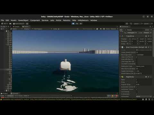Viewport: 154px width, 115px height.
Task: Open the Assets menu
Action: coord(13,20)
